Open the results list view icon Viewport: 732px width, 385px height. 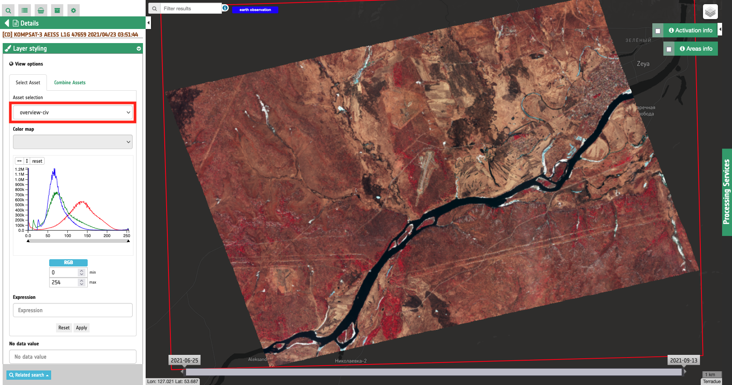click(x=24, y=10)
